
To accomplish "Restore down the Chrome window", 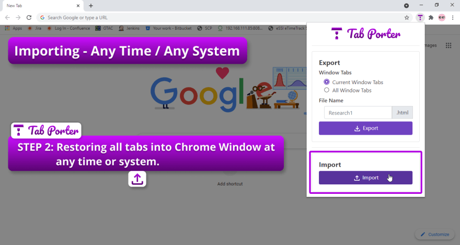I will [436, 5].
